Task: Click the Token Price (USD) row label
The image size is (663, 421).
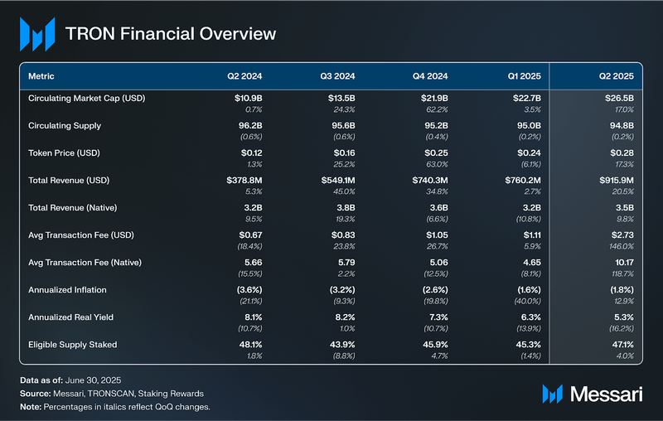Action: (x=64, y=153)
